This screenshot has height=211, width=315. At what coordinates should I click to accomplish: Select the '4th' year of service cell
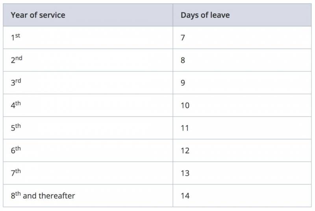coord(16,105)
